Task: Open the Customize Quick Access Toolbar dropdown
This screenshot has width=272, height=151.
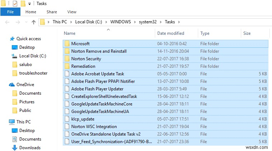Action: [29, 4]
